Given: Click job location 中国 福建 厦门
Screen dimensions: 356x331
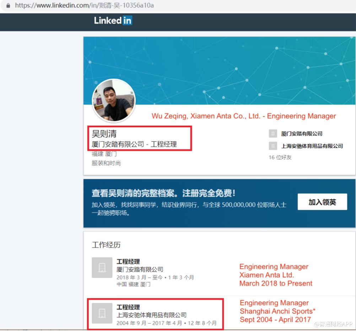Looking at the screenshot, I should tap(134, 284).
